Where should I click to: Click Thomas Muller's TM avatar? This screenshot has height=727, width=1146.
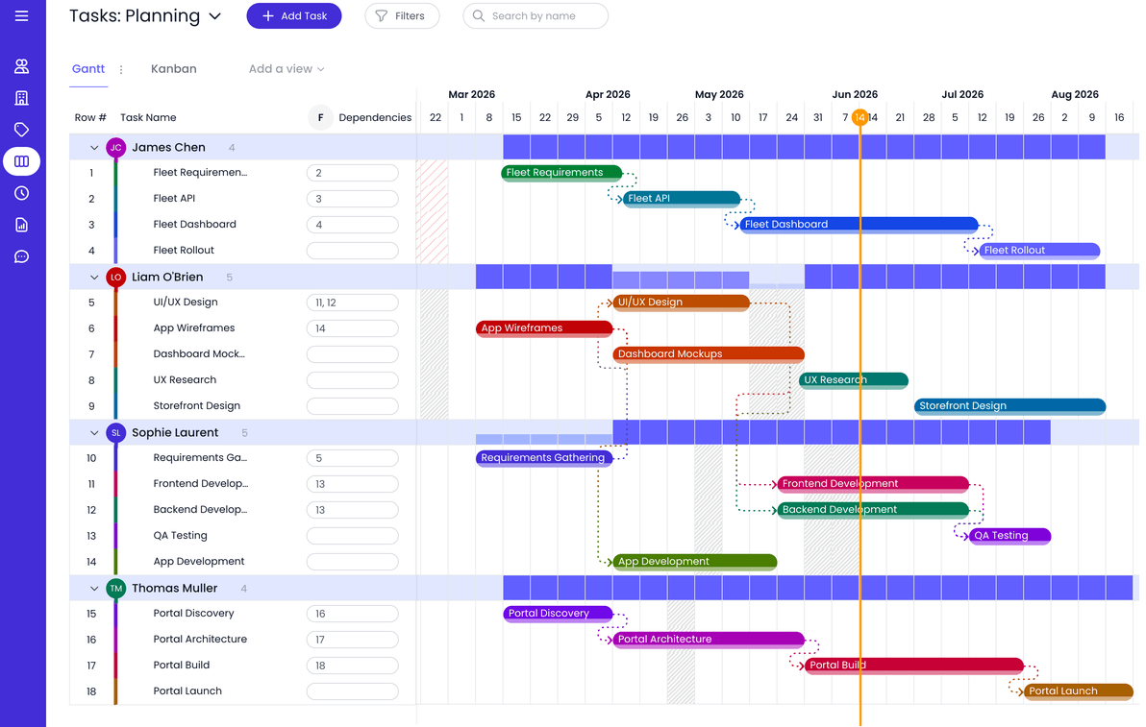click(115, 589)
